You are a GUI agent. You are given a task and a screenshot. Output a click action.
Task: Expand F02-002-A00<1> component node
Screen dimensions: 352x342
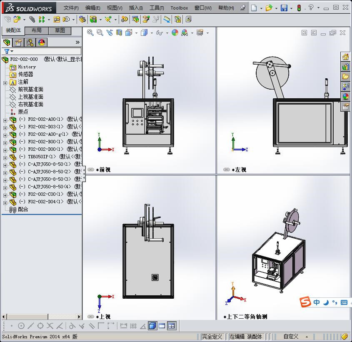[5, 120]
